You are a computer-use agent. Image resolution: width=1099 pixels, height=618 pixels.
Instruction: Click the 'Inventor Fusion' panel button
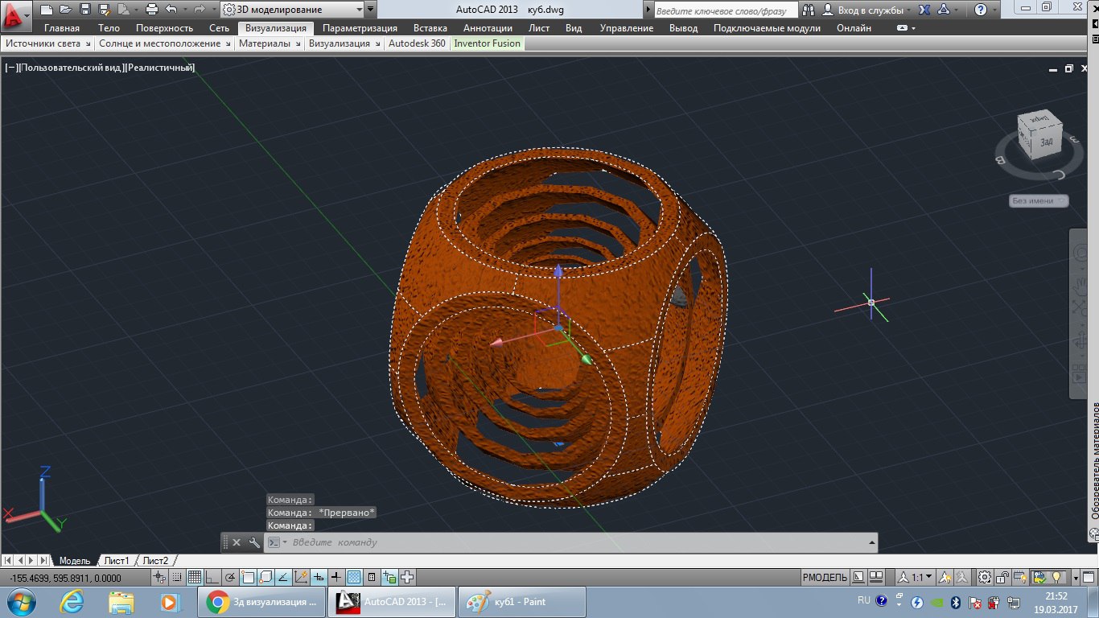[488, 43]
